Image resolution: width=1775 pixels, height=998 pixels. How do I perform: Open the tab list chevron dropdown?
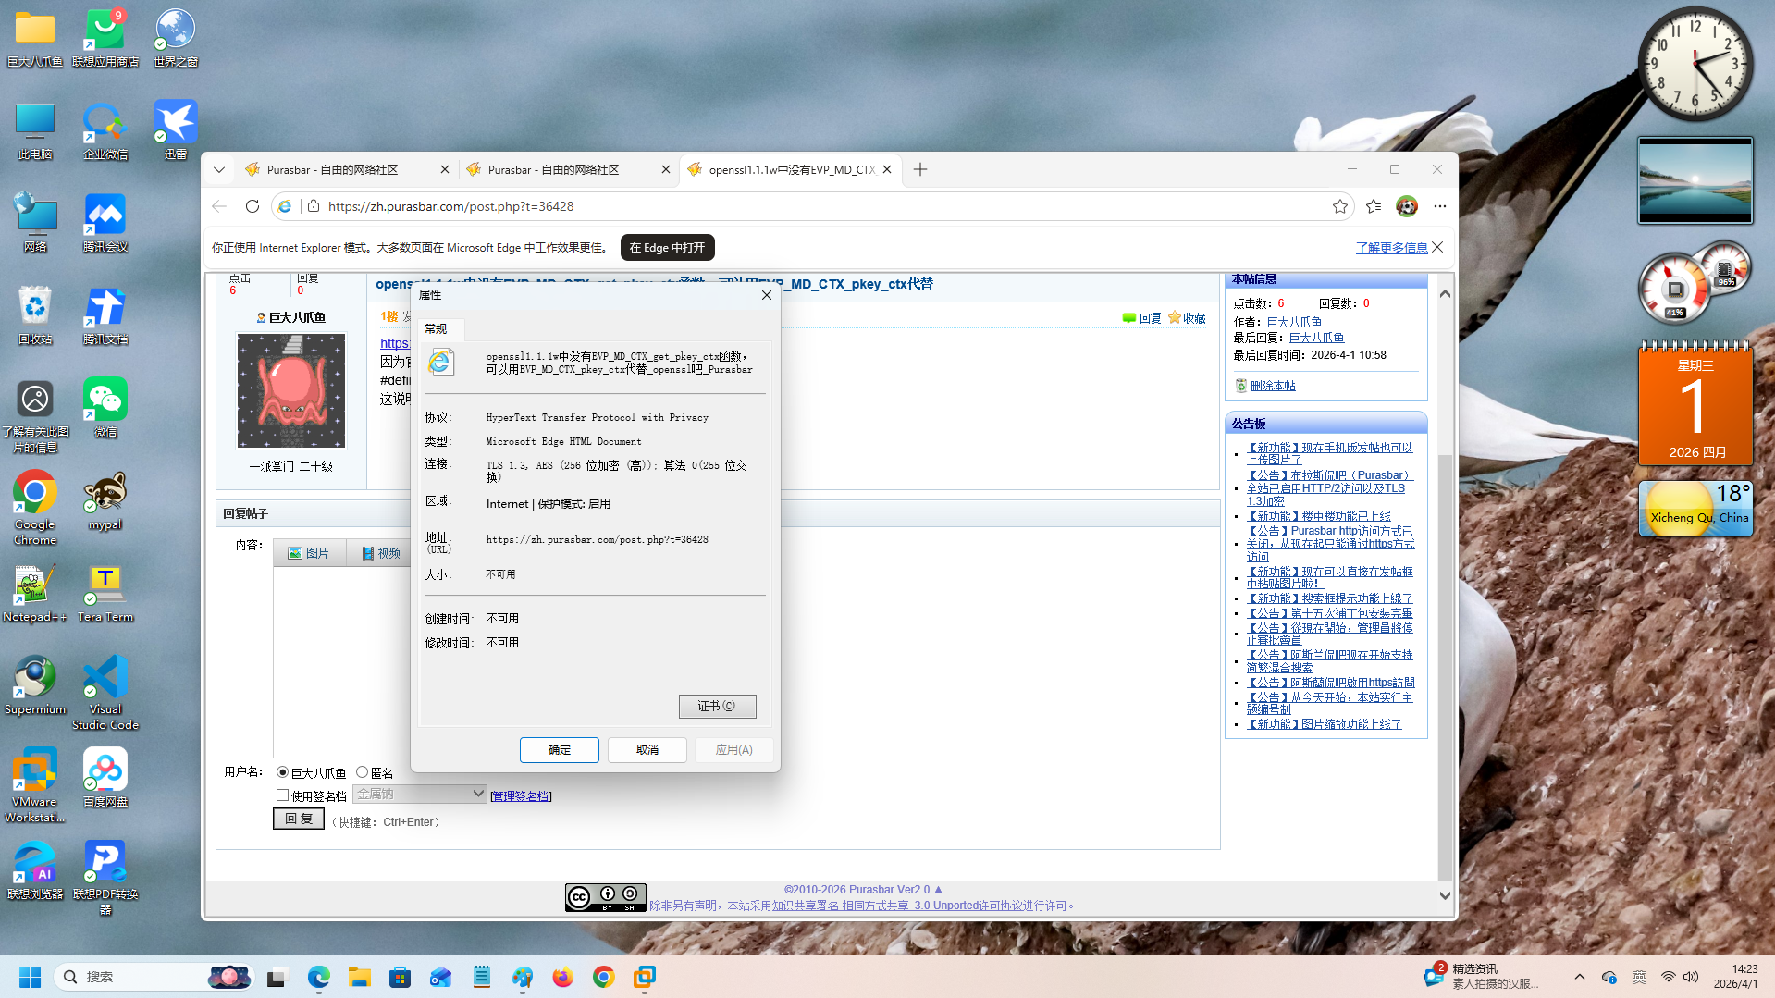pos(219,170)
